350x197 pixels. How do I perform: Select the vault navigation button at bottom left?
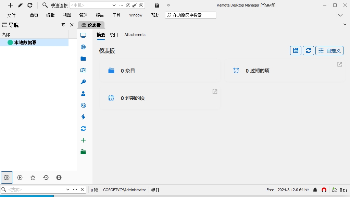7,177
